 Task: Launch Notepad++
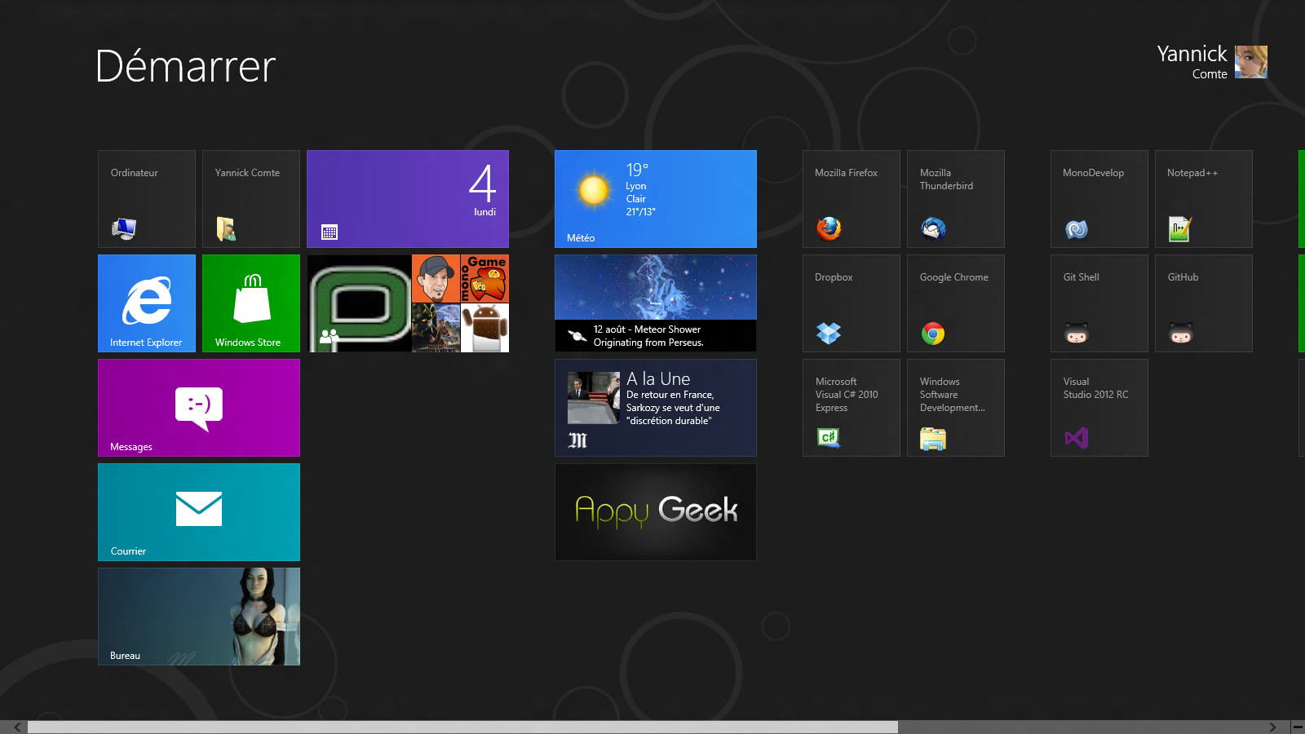click(x=1204, y=199)
